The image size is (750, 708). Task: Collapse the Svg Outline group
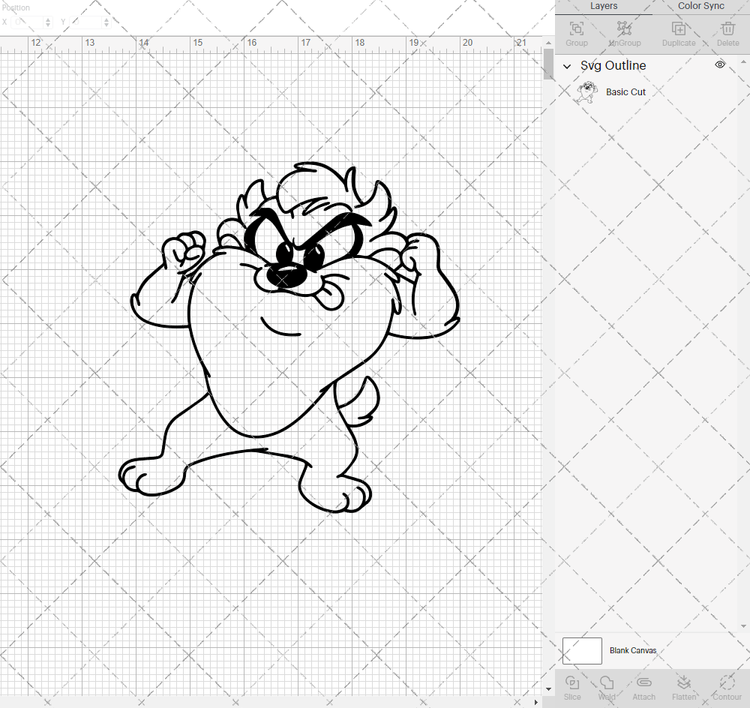point(568,66)
